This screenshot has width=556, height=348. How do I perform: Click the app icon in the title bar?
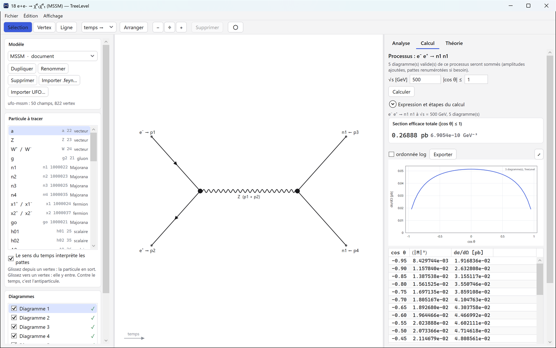(6, 6)
